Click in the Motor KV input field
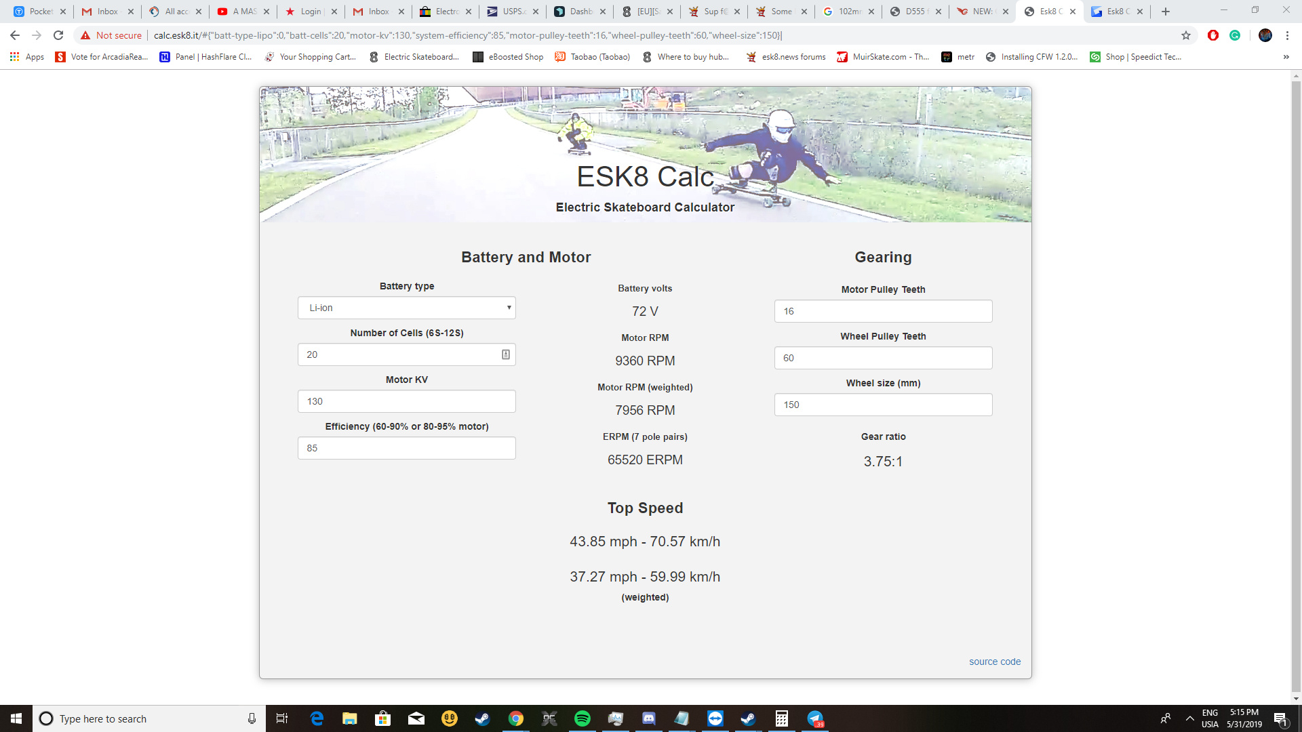Viewport: 1302px width, 732px height. point(406,401)
